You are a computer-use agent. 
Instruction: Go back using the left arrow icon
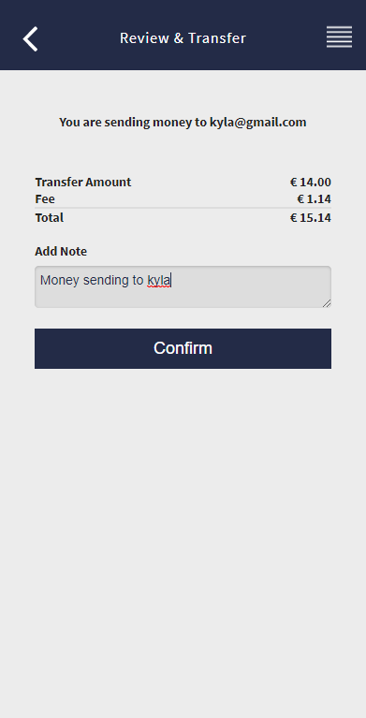point(30,38)
